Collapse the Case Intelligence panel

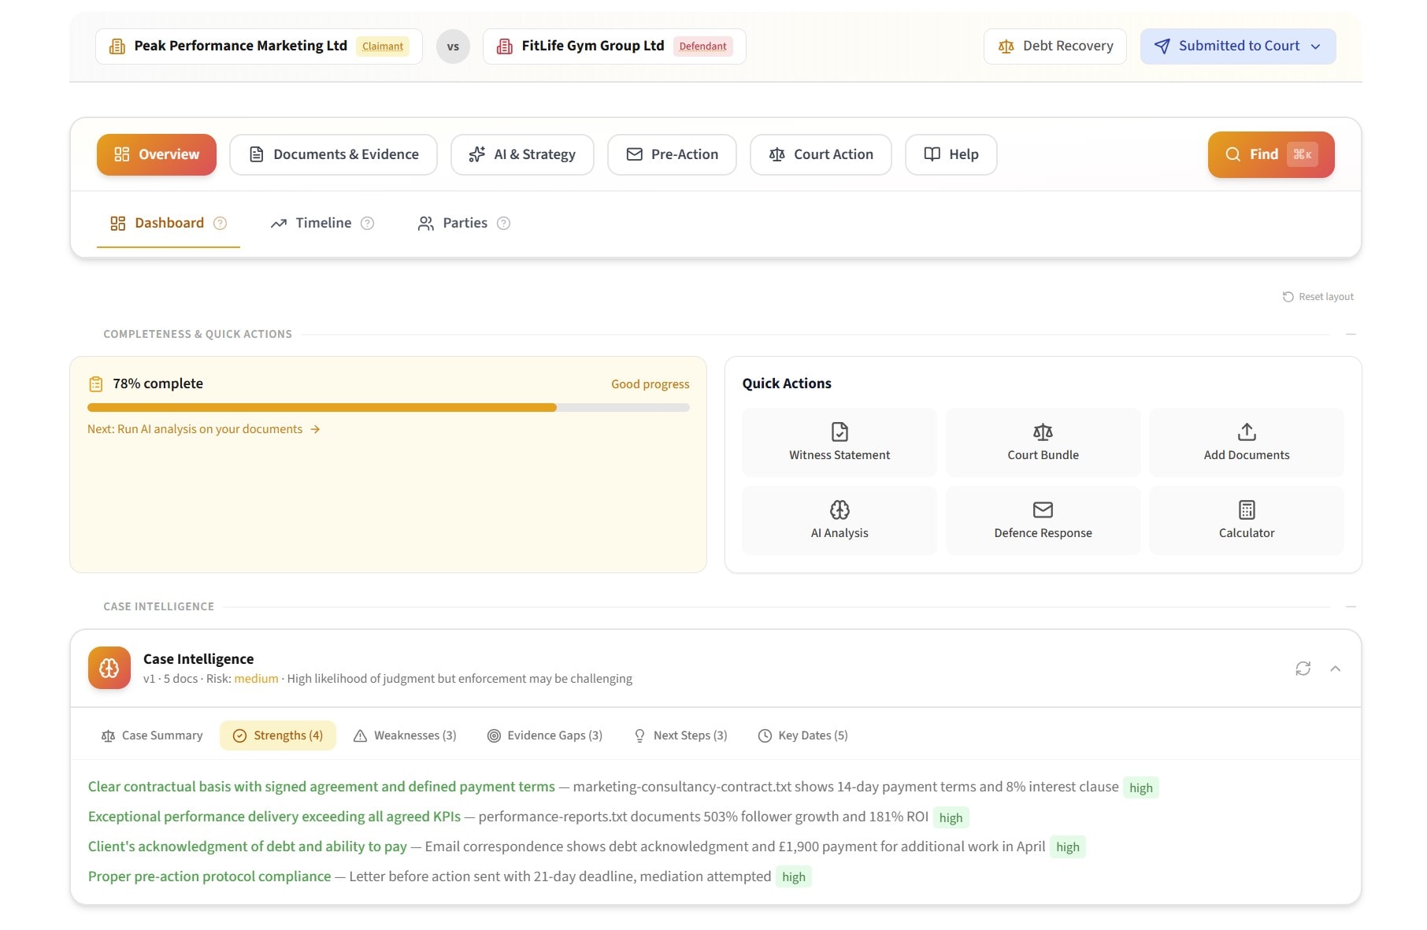[x=1336, y=668]
